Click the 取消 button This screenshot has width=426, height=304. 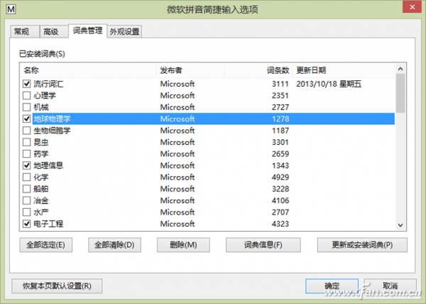[390, 286]
